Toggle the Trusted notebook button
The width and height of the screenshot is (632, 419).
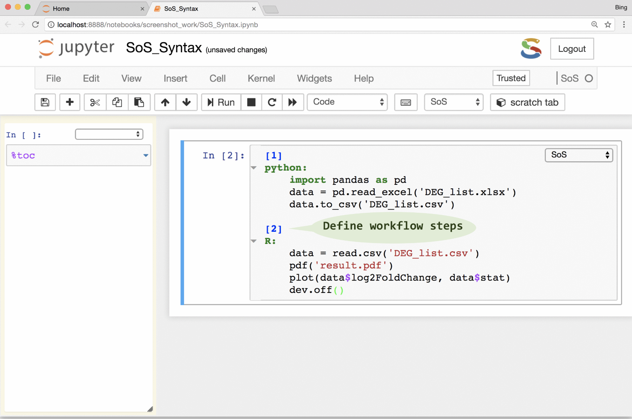pos(511,78)
